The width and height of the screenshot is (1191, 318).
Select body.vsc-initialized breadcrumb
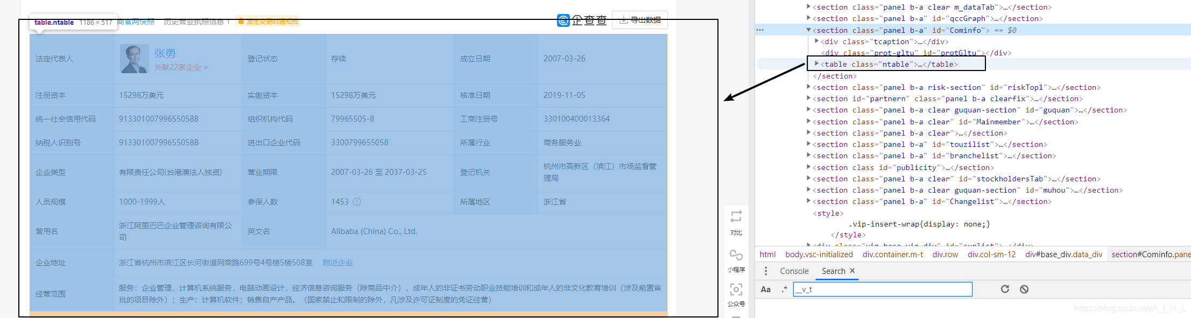click(819, 255)
